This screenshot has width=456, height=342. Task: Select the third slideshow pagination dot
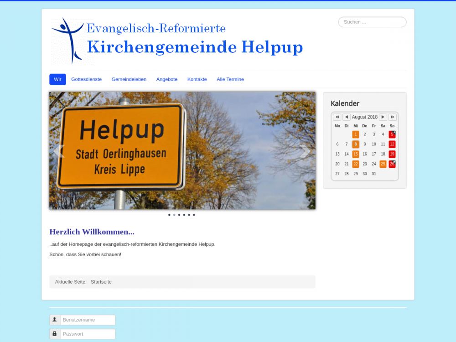(x=179, y=215)
